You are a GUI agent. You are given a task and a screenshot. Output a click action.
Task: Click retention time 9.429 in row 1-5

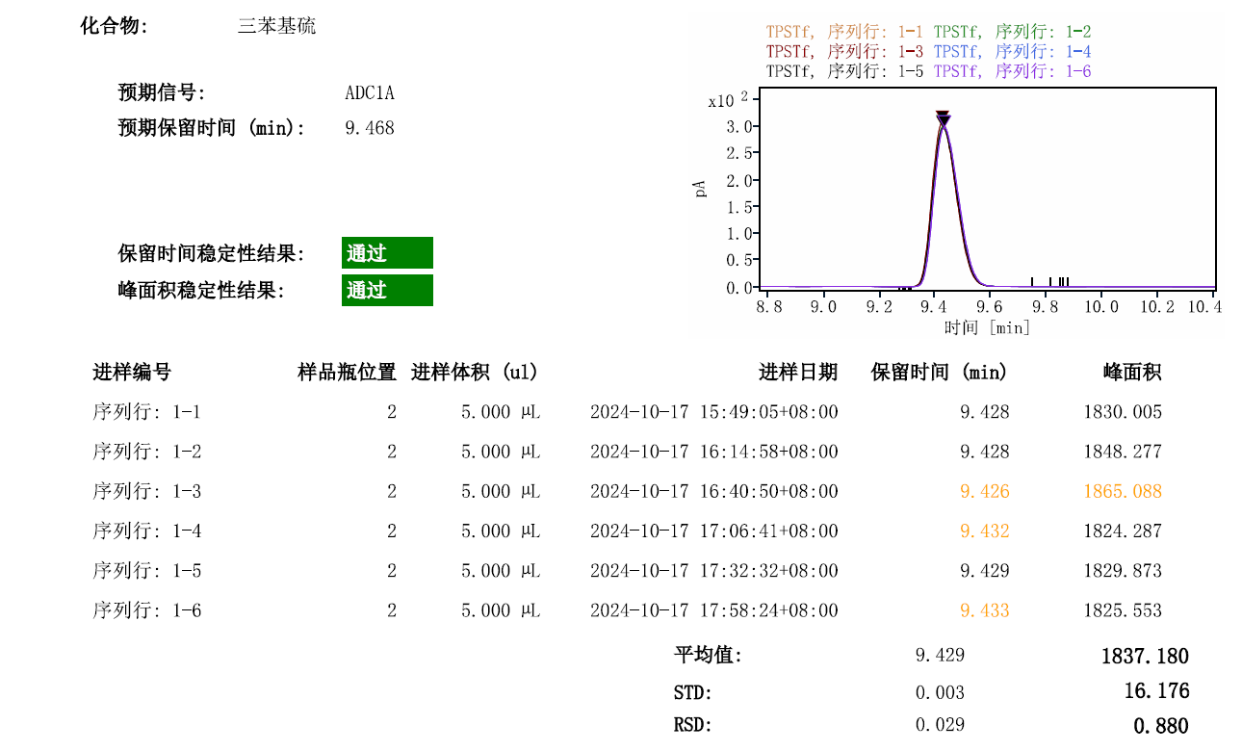(985, 571)
